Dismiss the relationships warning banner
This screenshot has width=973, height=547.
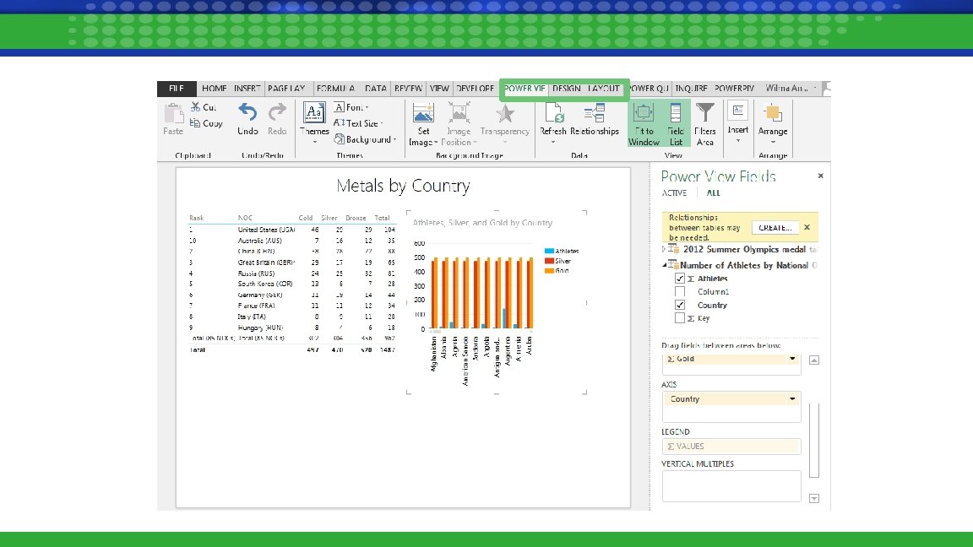(x=807, y=228)
